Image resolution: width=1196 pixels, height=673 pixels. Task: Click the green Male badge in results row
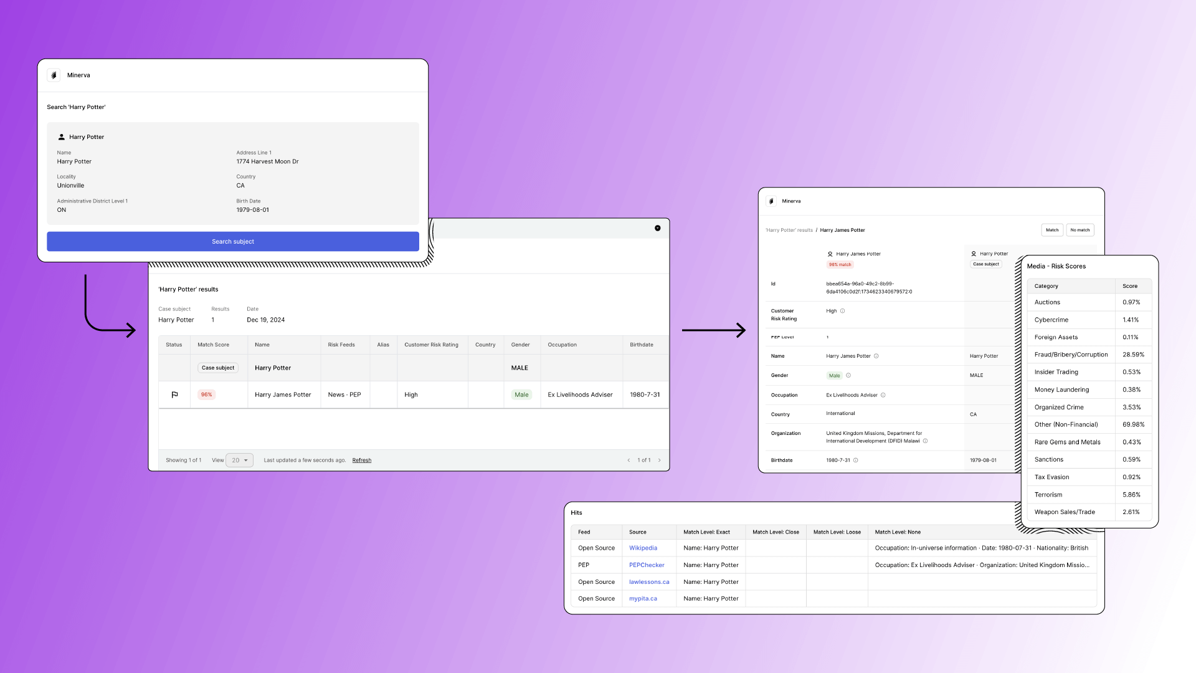tap(521, 394)
